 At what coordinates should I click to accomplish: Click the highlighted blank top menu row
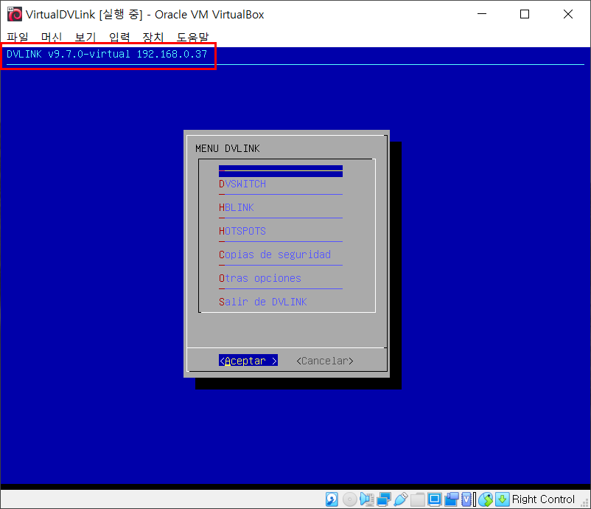tap(281, 171)
